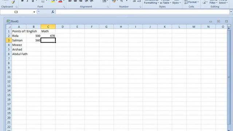Expand the formula bar with the chevron
Image resolution: width=233 pixels, height=131 pixels.
coord(231,12)
